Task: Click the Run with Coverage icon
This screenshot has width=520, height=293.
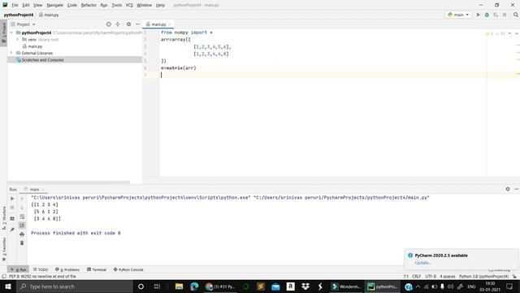Action: point(496,15)
